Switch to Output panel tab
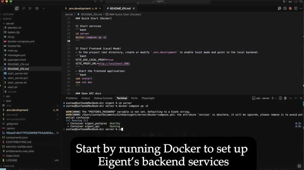Screen dimensions: 304x170 click(x=85, y=98)
